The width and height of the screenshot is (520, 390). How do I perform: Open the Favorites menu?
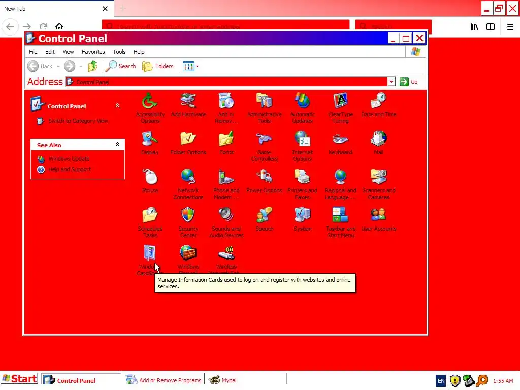tap(93, 52)
